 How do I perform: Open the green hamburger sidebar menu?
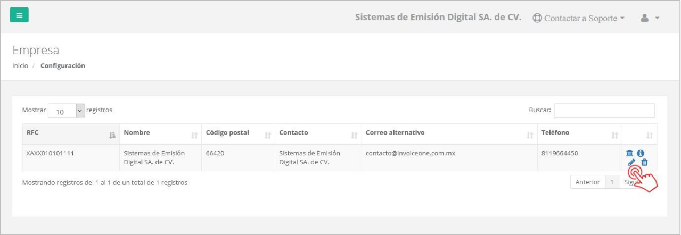pyautogui.click(x=19, y=15)
